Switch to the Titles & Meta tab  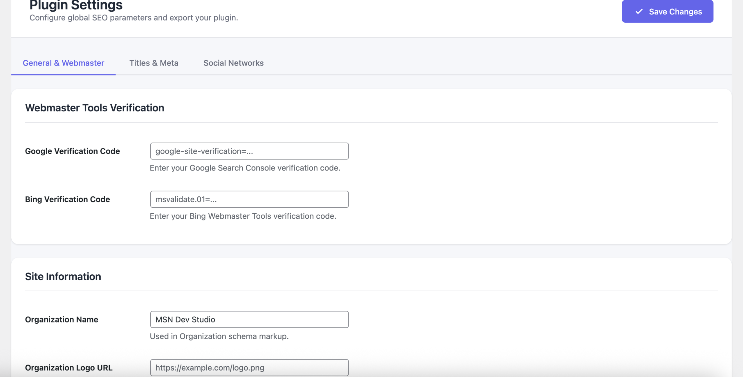(x=154, y=63)
